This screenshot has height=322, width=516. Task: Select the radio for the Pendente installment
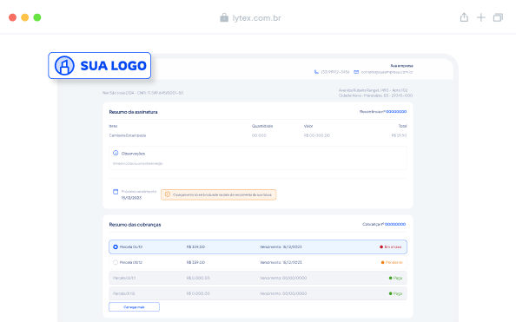116,262
